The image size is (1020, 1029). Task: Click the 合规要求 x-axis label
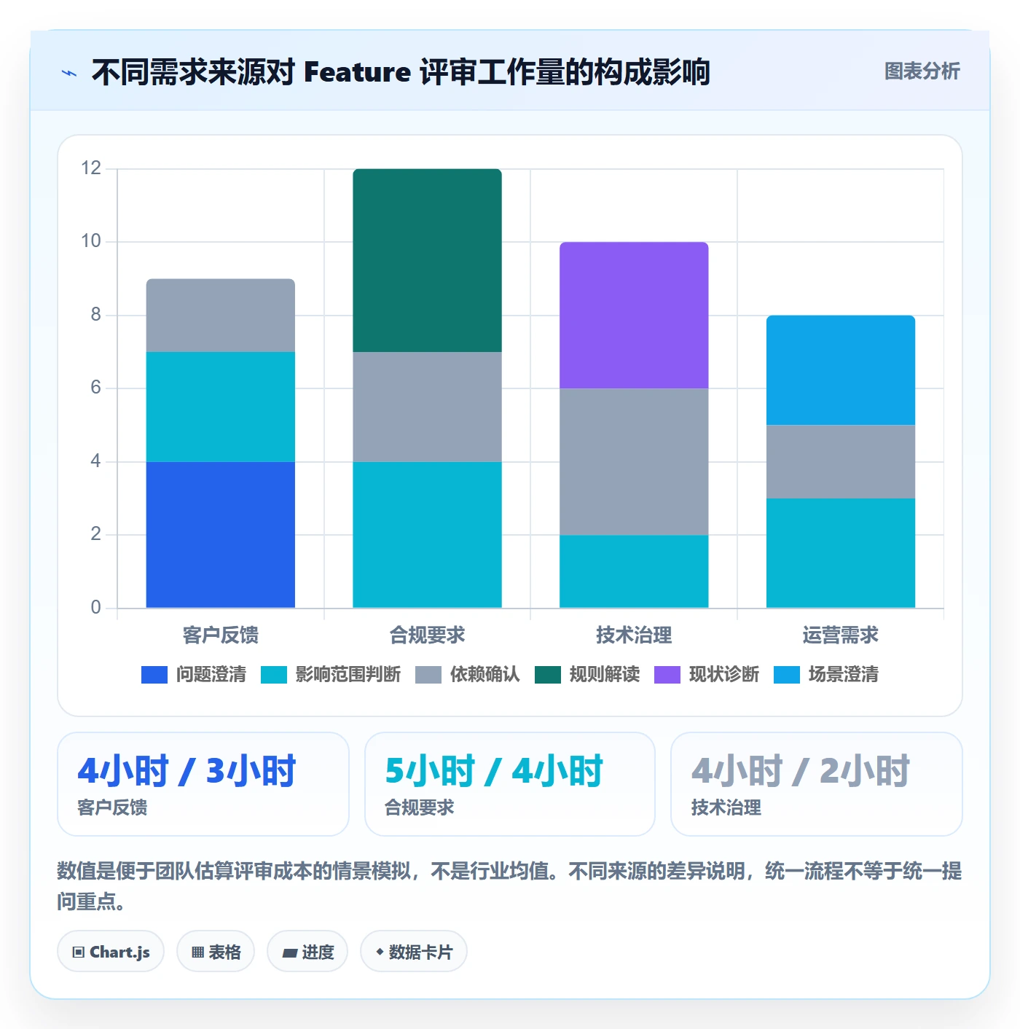[428, 635]
